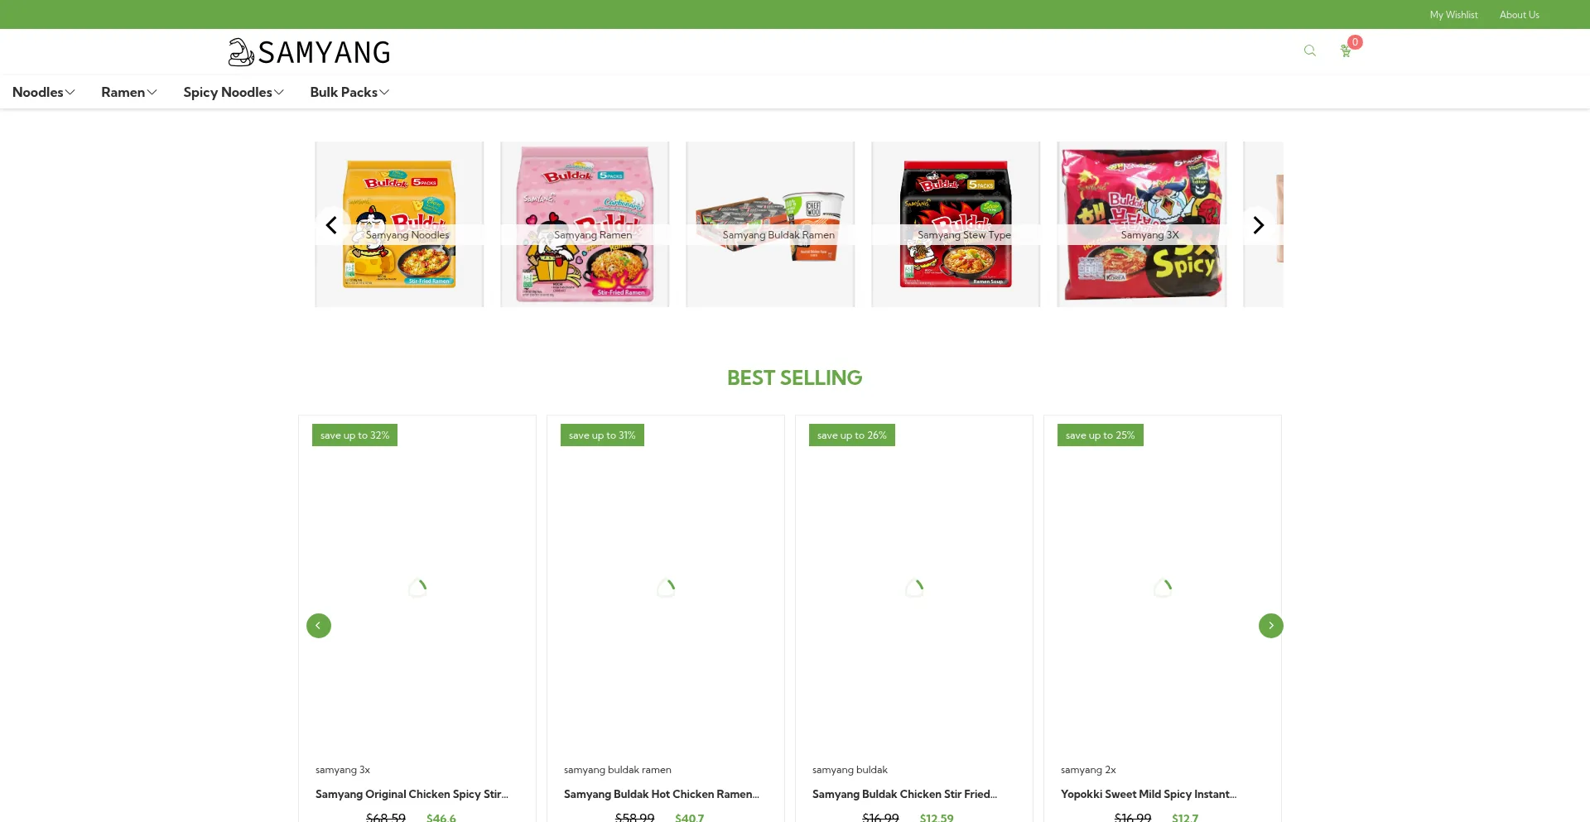Viewport: 1590px width, 822px height.
Task: Show next best selling products
Action: coord(1271,626)
